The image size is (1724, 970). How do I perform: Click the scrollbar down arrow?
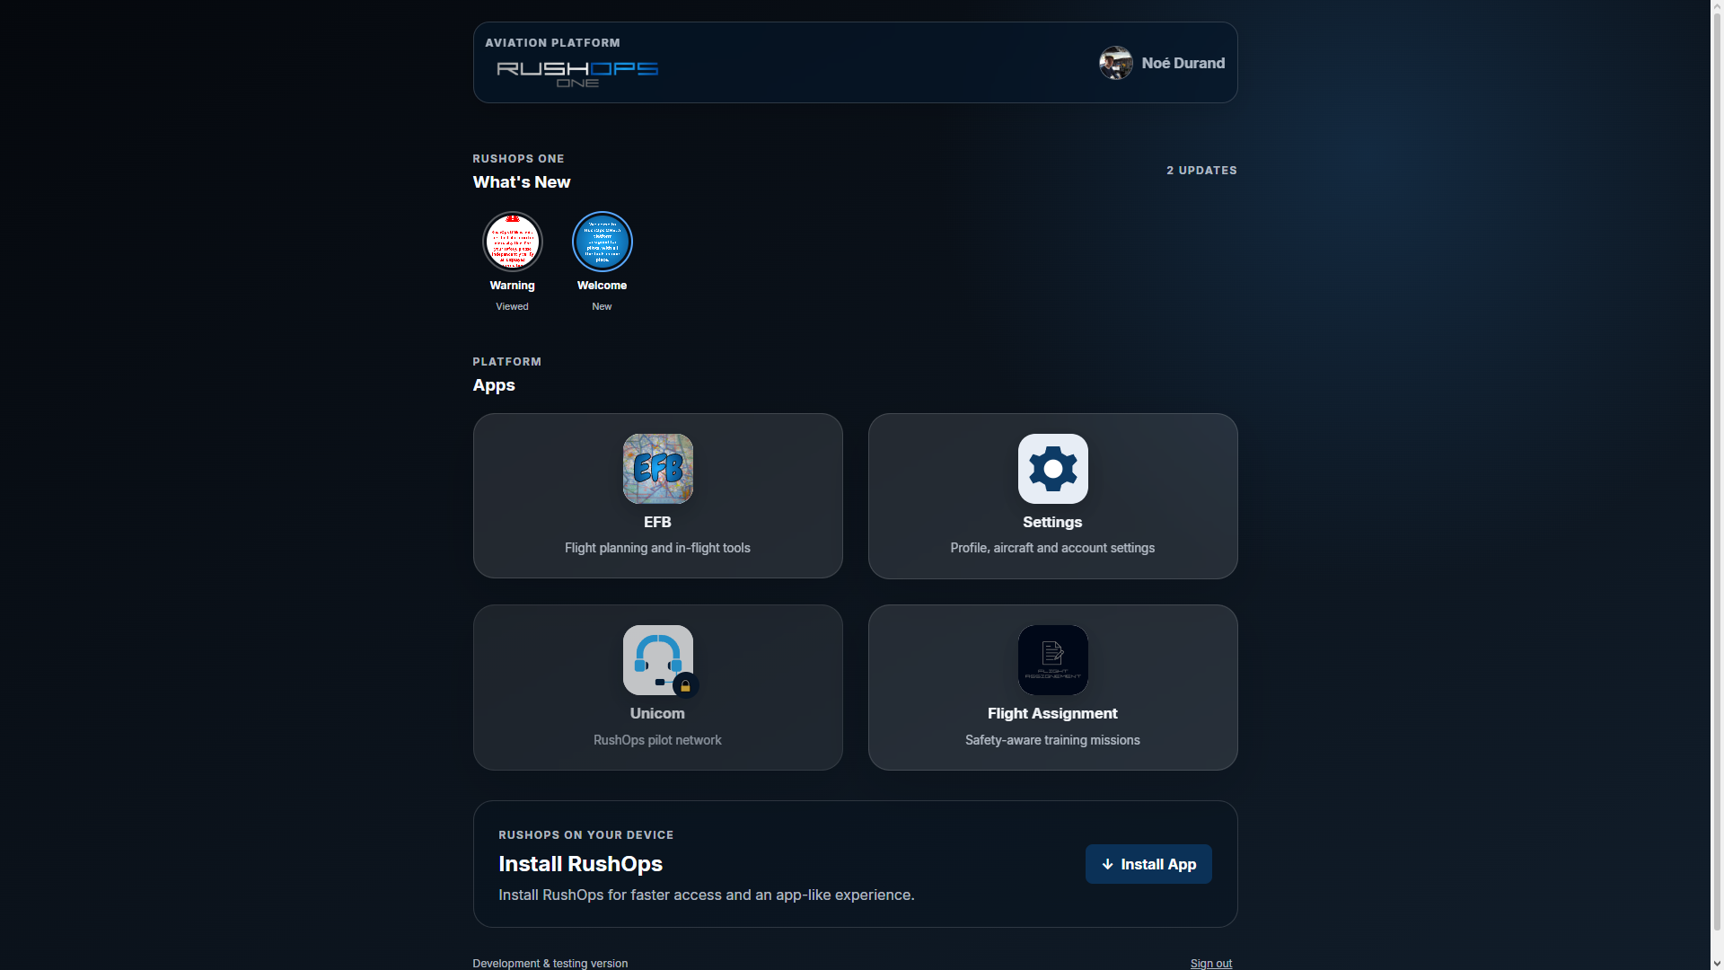(1717, 963)
